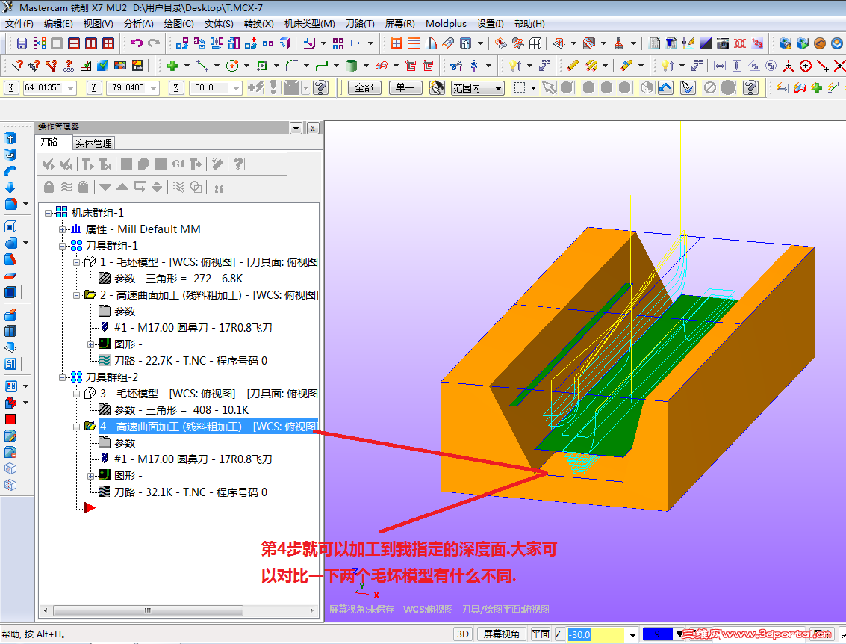Expand 图形 under operation 4
The width and height of the screenshot is (846, 644).
pos(90,476)
